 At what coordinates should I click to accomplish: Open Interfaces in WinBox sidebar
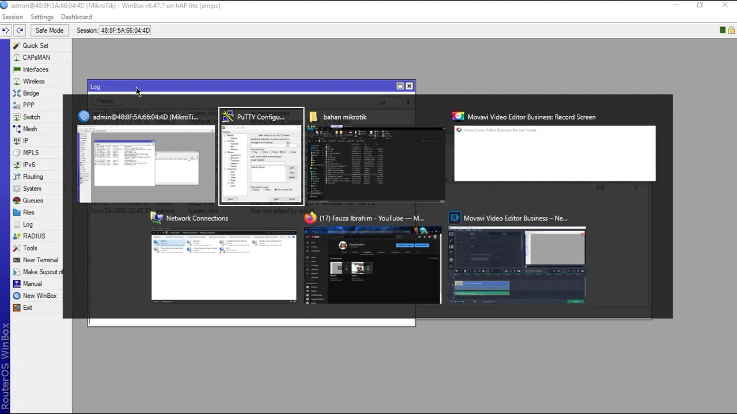36,70
